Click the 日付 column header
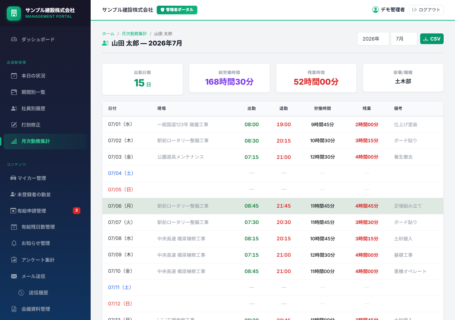 point(112,108)
